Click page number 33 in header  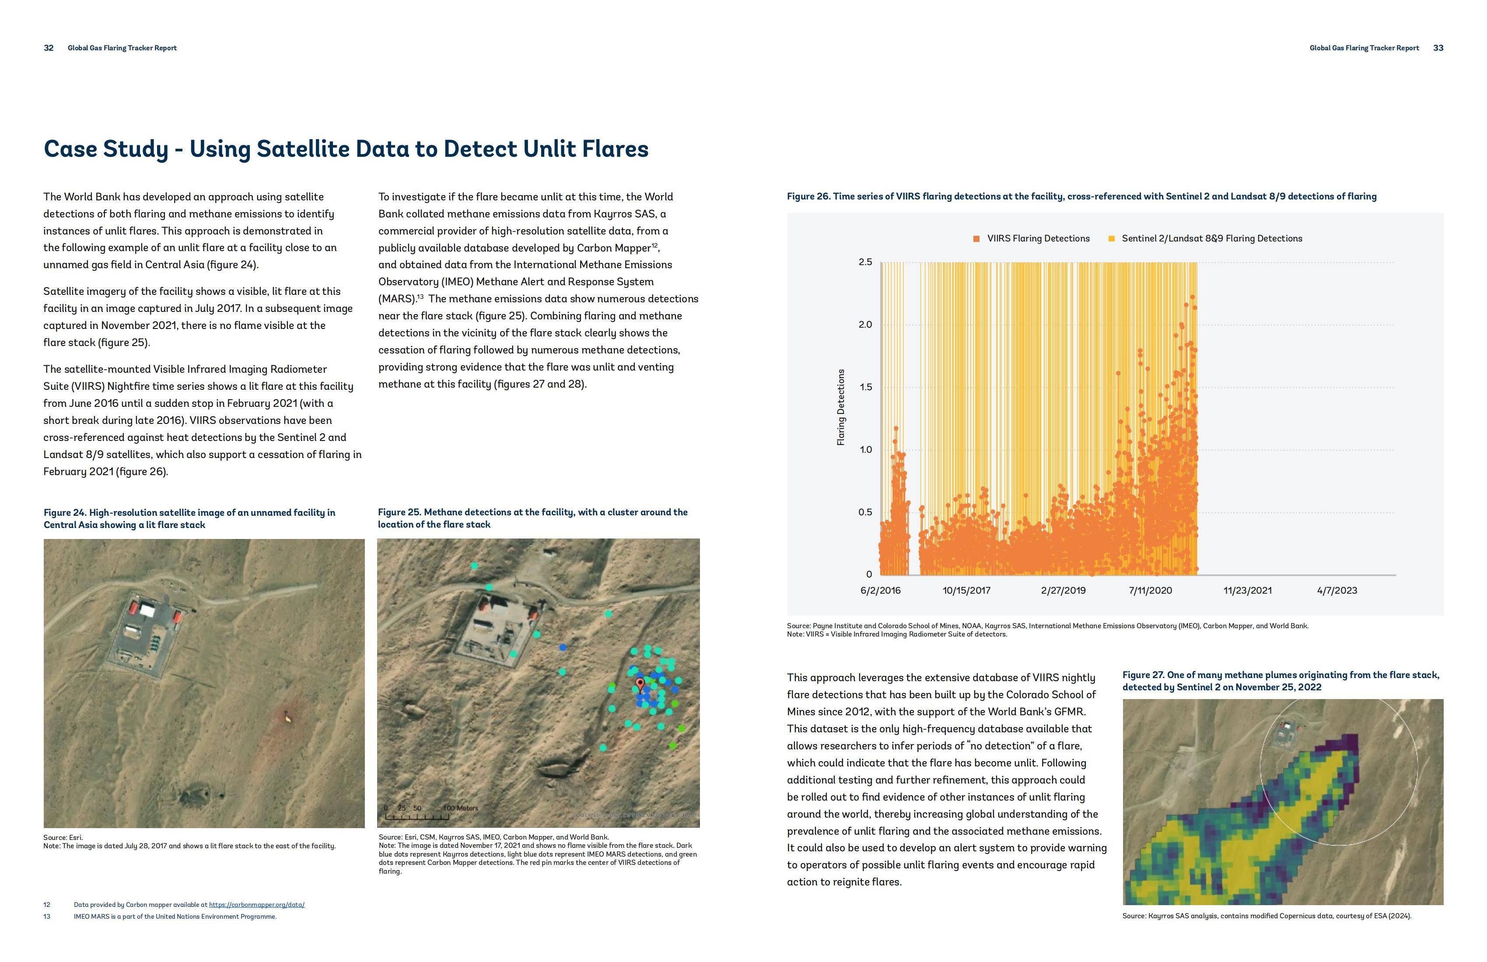click(x=1438, y=48)
